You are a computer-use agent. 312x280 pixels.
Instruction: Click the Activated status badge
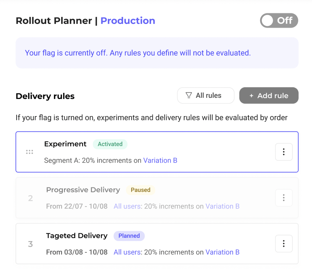pos(110,144)
